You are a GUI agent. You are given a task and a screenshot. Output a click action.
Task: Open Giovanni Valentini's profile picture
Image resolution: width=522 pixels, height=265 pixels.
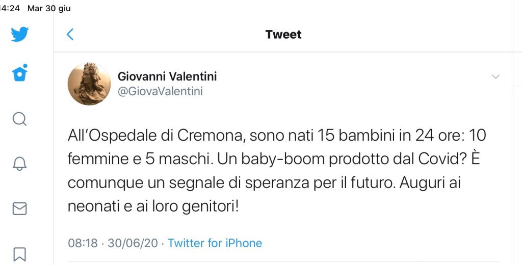click(89, 84)
